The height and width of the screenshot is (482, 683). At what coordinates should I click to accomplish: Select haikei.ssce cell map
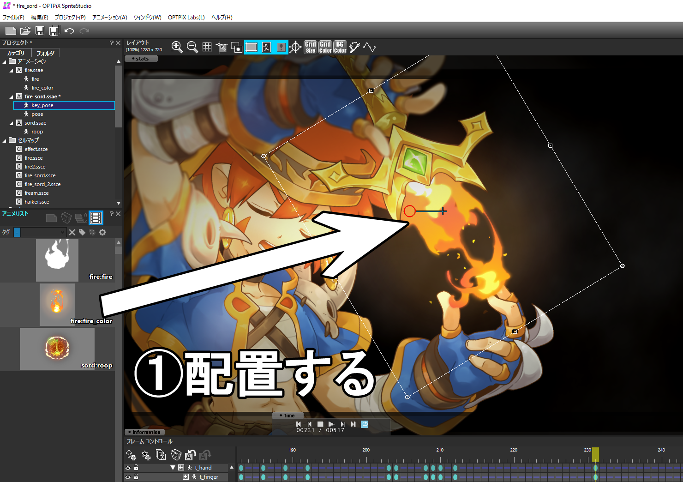pos(37,202)
